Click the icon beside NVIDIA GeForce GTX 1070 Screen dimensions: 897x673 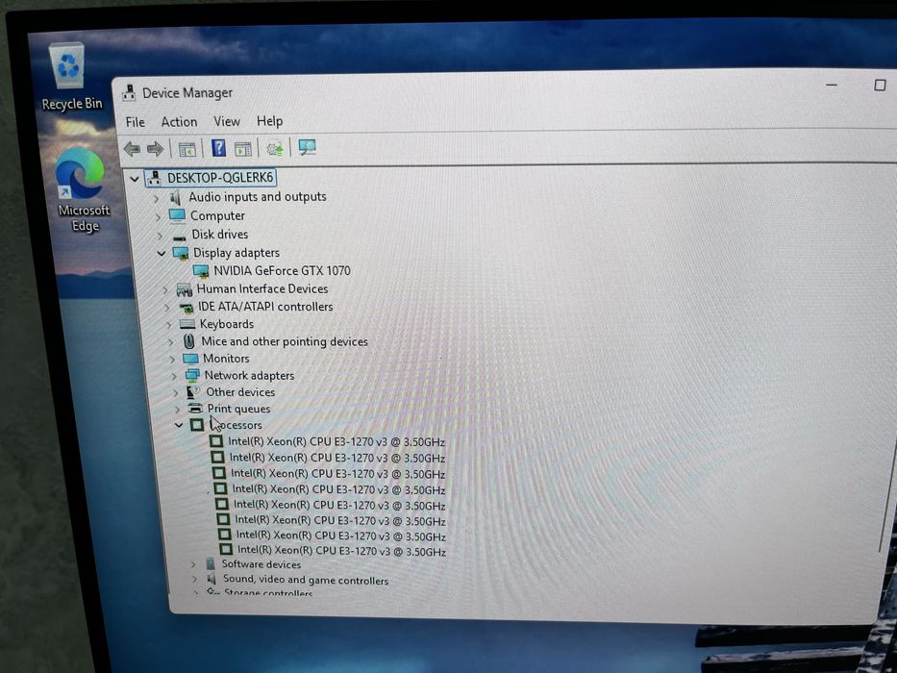pyautogui.click(x=201, y=271)
